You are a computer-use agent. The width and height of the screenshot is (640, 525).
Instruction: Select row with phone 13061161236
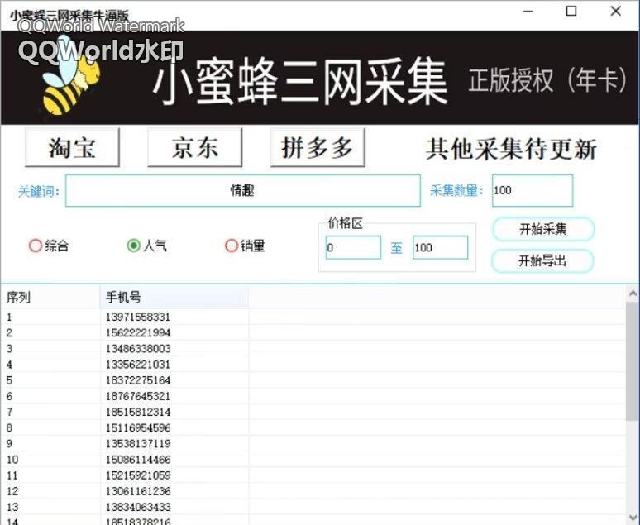(x=313, y=491)
